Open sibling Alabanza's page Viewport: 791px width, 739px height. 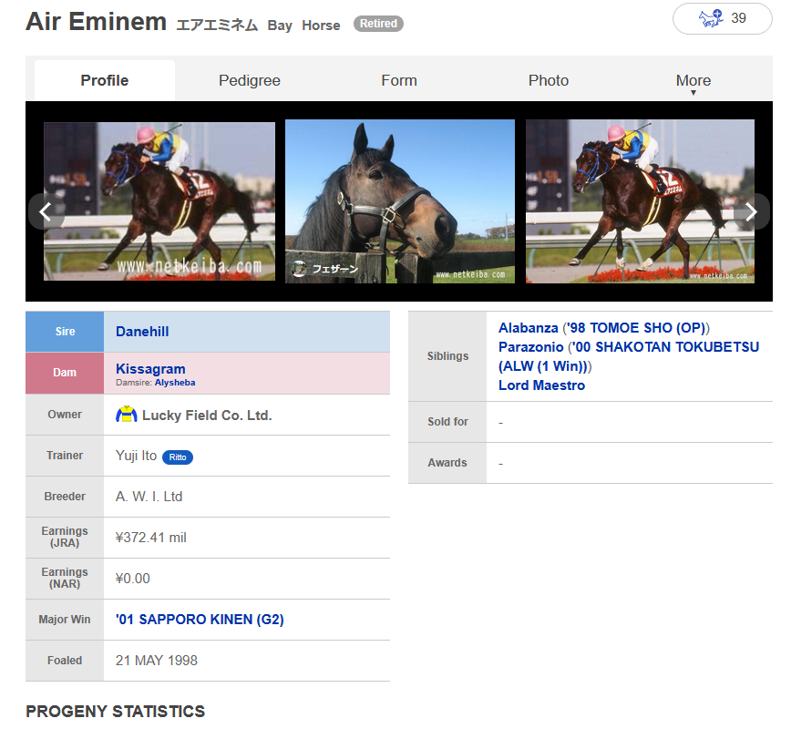(x=529, y=328)
